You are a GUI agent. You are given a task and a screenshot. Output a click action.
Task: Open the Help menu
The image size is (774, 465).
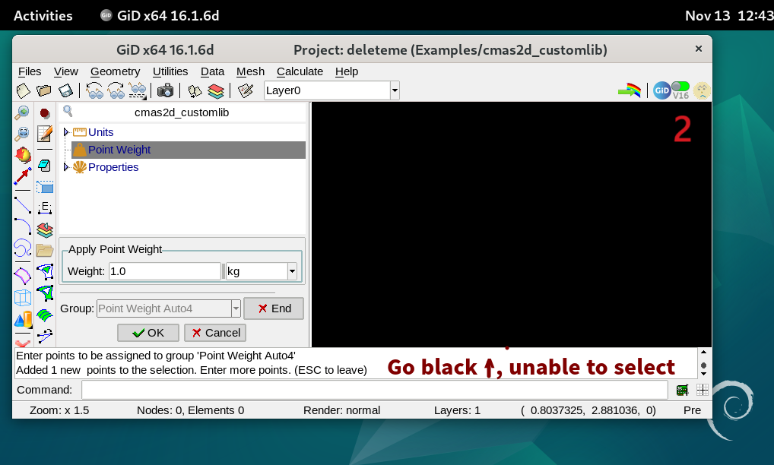347,71
